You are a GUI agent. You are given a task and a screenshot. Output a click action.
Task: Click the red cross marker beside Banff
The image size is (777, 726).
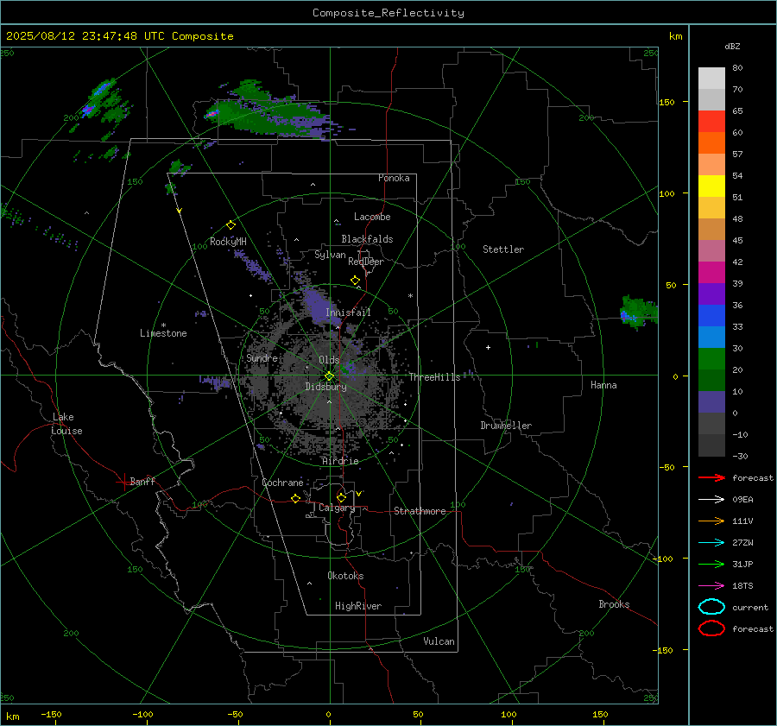pos(123,482)
